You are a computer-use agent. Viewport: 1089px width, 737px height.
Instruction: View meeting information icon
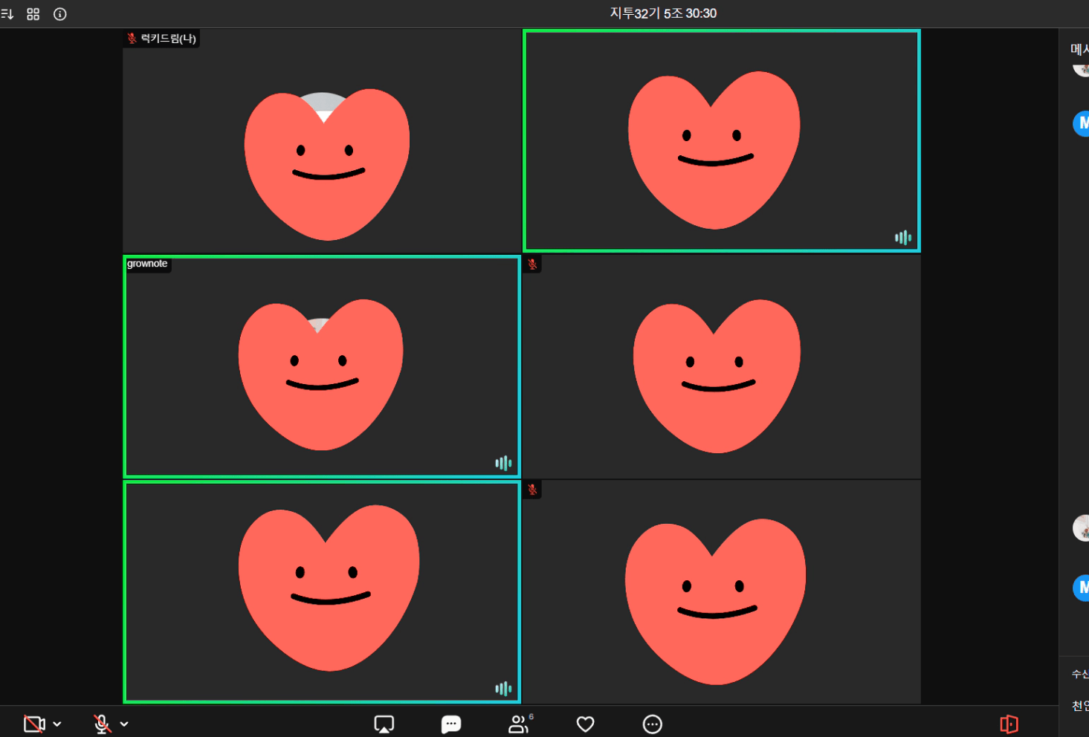60,14
